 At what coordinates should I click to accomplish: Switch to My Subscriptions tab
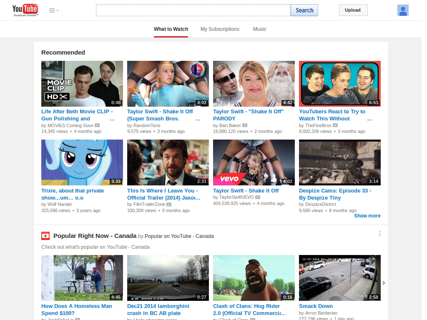tap(220, 29)
